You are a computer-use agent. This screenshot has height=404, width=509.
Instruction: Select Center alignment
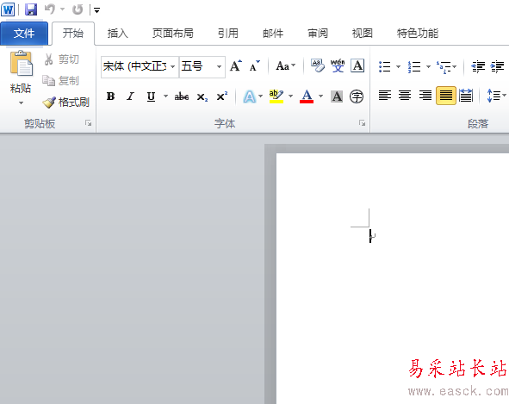pos(405,96)
